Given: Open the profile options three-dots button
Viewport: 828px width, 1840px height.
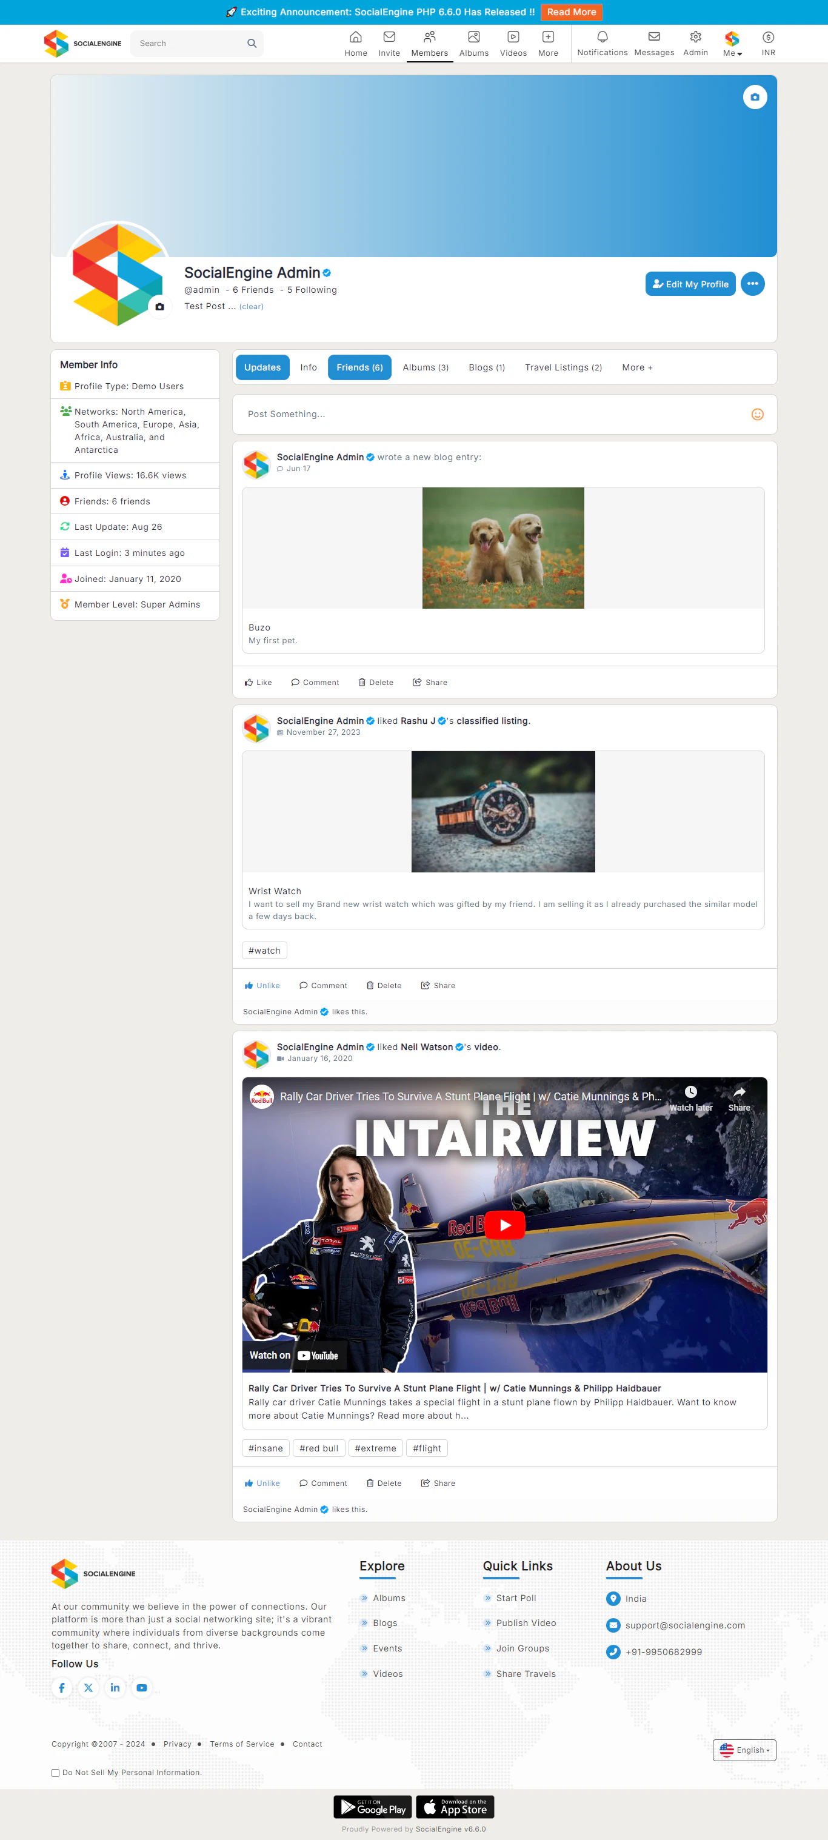Looking at the screenshot, I should tap(752, 284).
